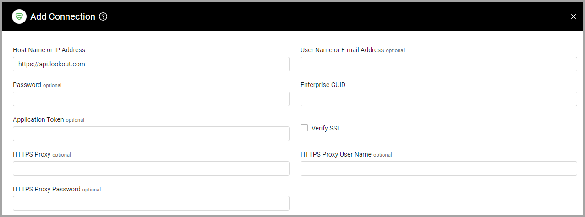The width and height of the screenshot is (585, 217).
Task: Click the HTTPS Proxy Password label
Action: [x=47, y=189]
